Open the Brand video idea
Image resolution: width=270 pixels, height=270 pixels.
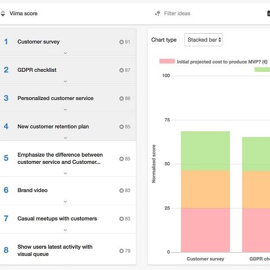pos(33,190)
